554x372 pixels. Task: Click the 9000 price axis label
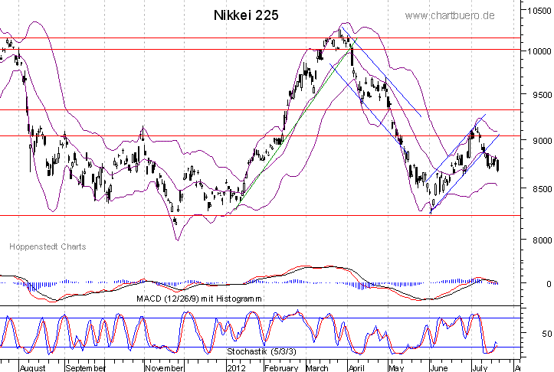543,141
